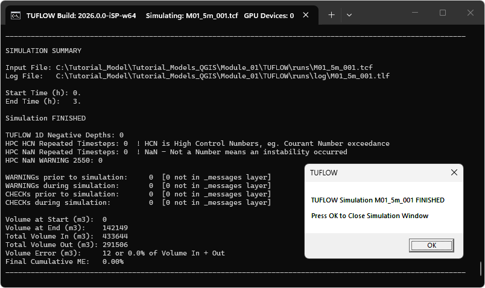Maximize the terminal window

coord(442,13)
